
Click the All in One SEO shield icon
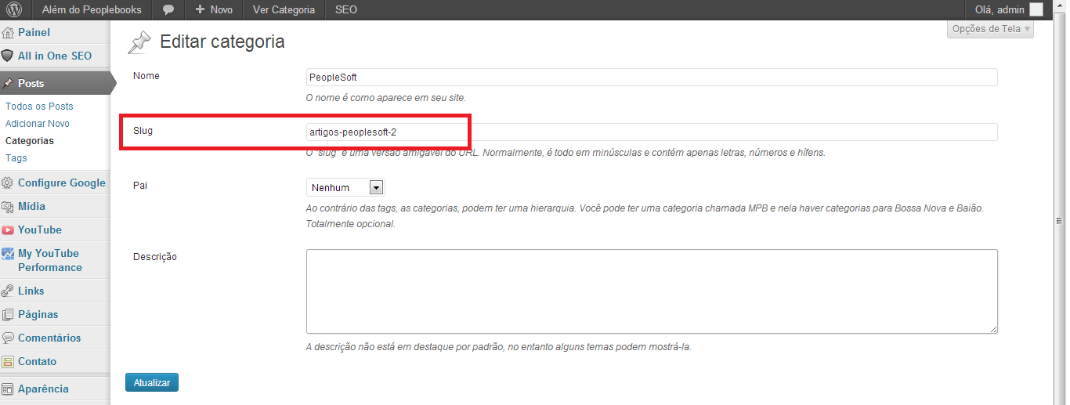[8, 56]
